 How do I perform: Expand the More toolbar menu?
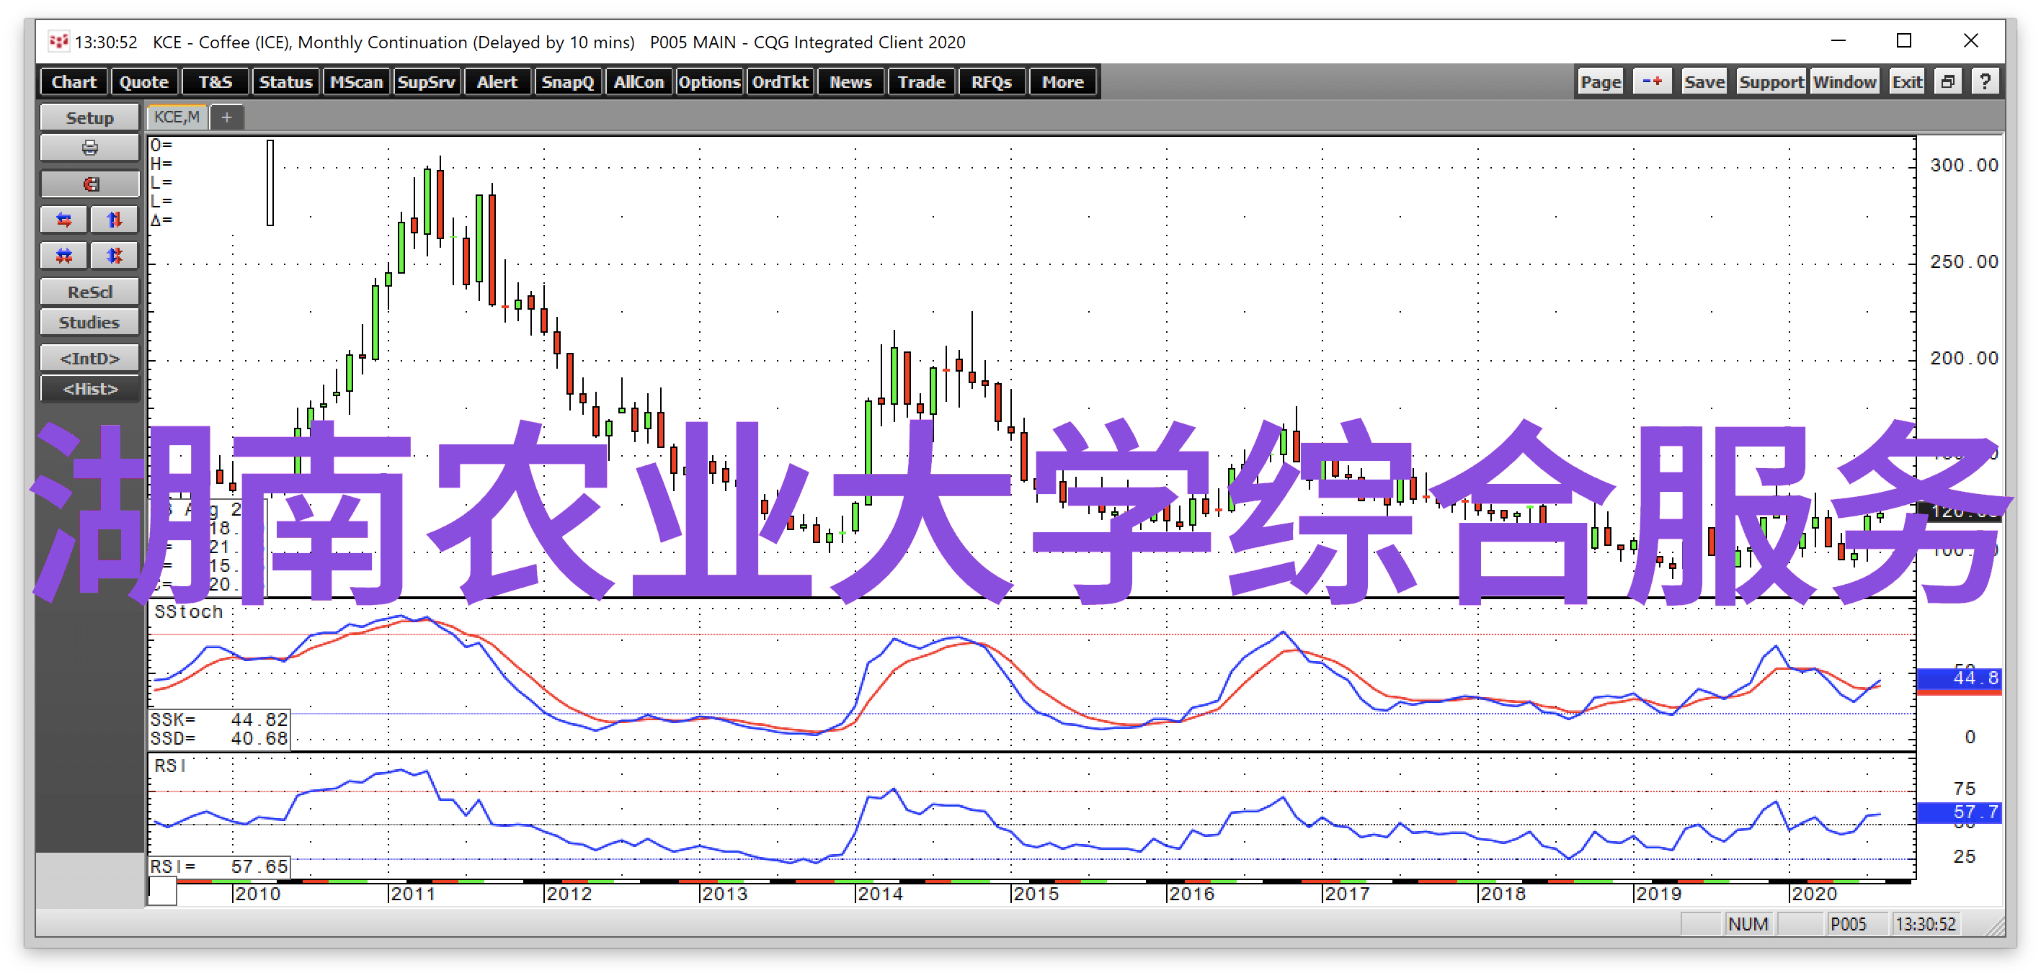click(x=1062, y=81)
